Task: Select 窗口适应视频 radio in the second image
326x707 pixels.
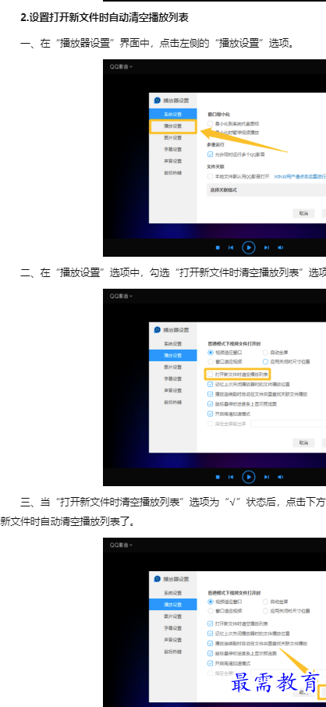Action: tap(210, 361)
